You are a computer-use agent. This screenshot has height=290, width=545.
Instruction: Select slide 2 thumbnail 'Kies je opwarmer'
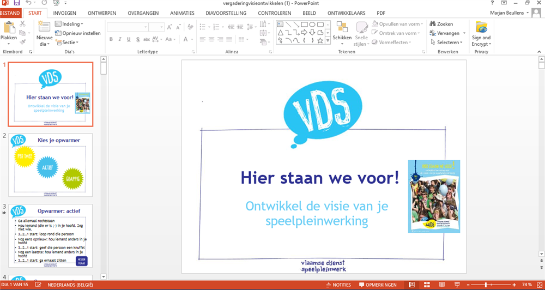click(51, 165)
